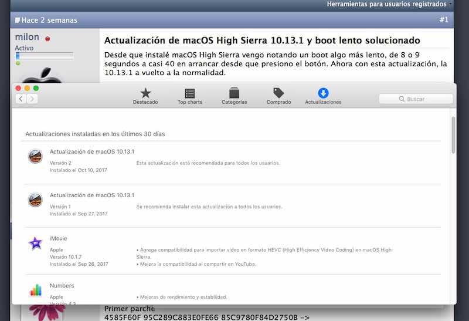Go back with the left arrow button
This screenshot has width=469, height=321.
21,99
